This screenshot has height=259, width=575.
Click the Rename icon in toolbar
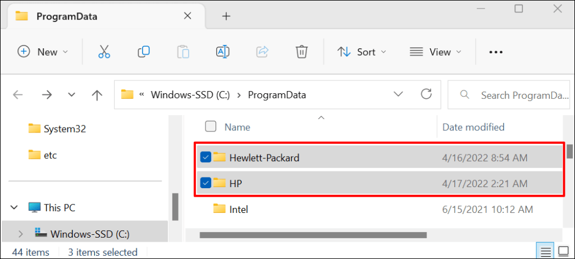(x=223, y=52)
